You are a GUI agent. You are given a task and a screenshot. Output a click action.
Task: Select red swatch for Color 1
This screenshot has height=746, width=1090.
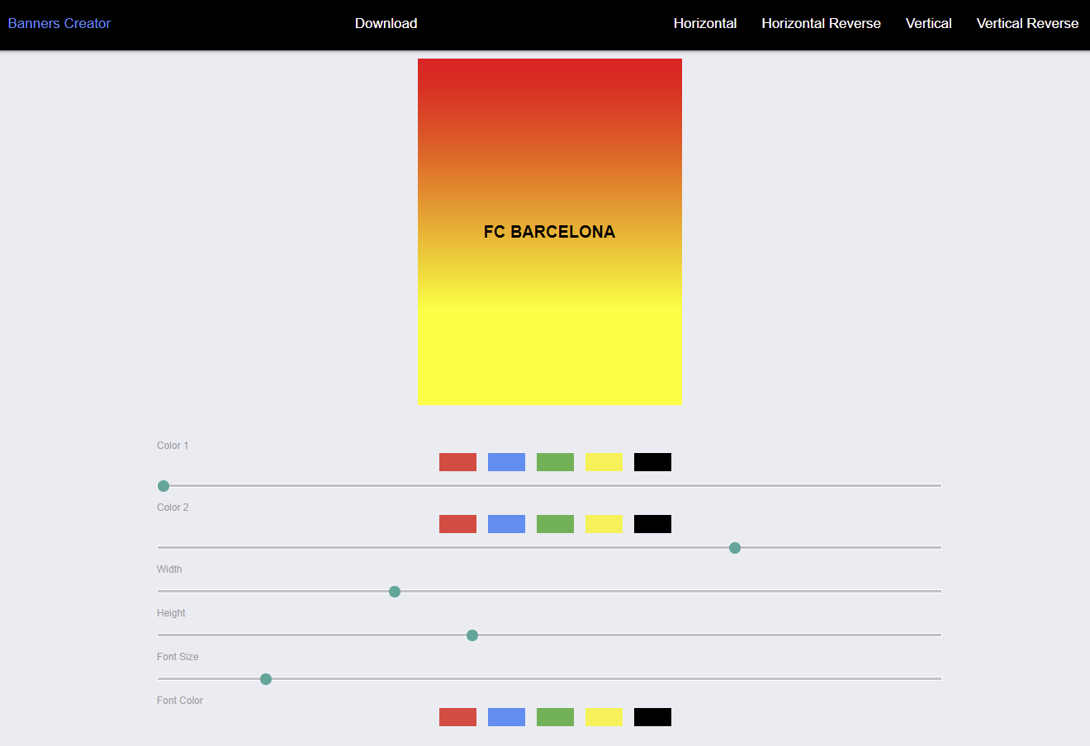457,461
